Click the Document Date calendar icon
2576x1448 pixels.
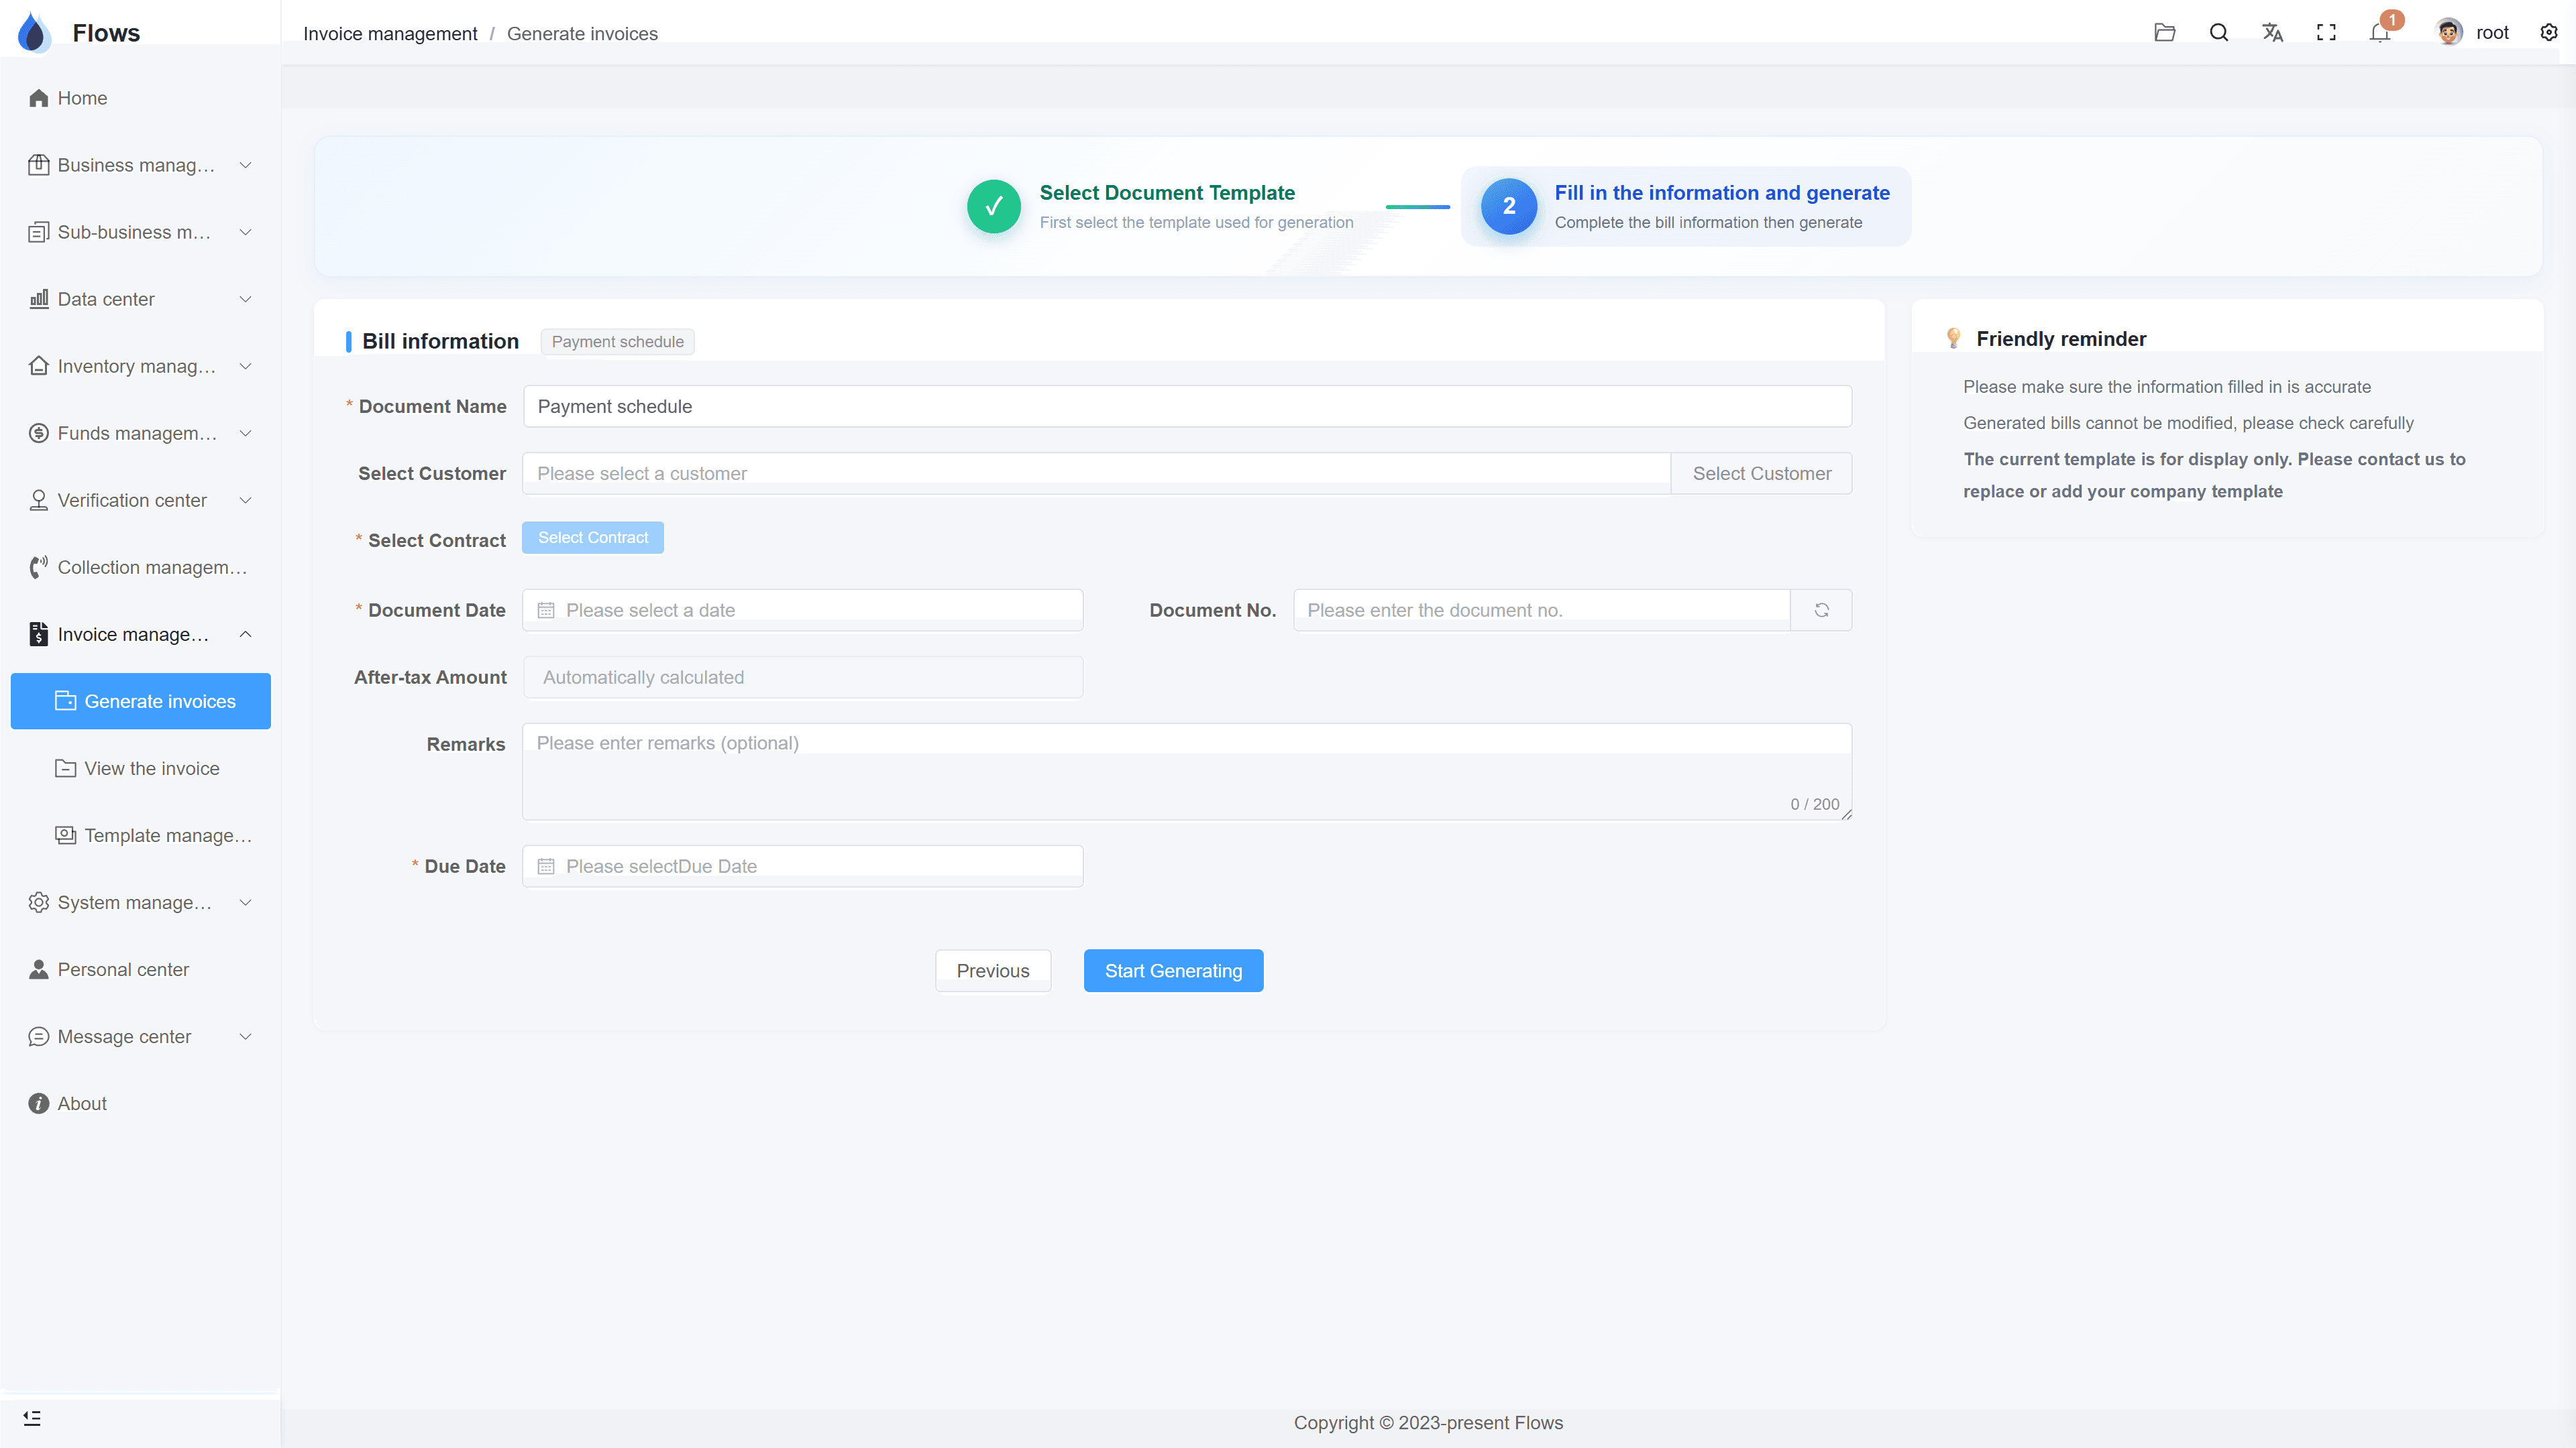pyautogui.click(x=546, y=611)
